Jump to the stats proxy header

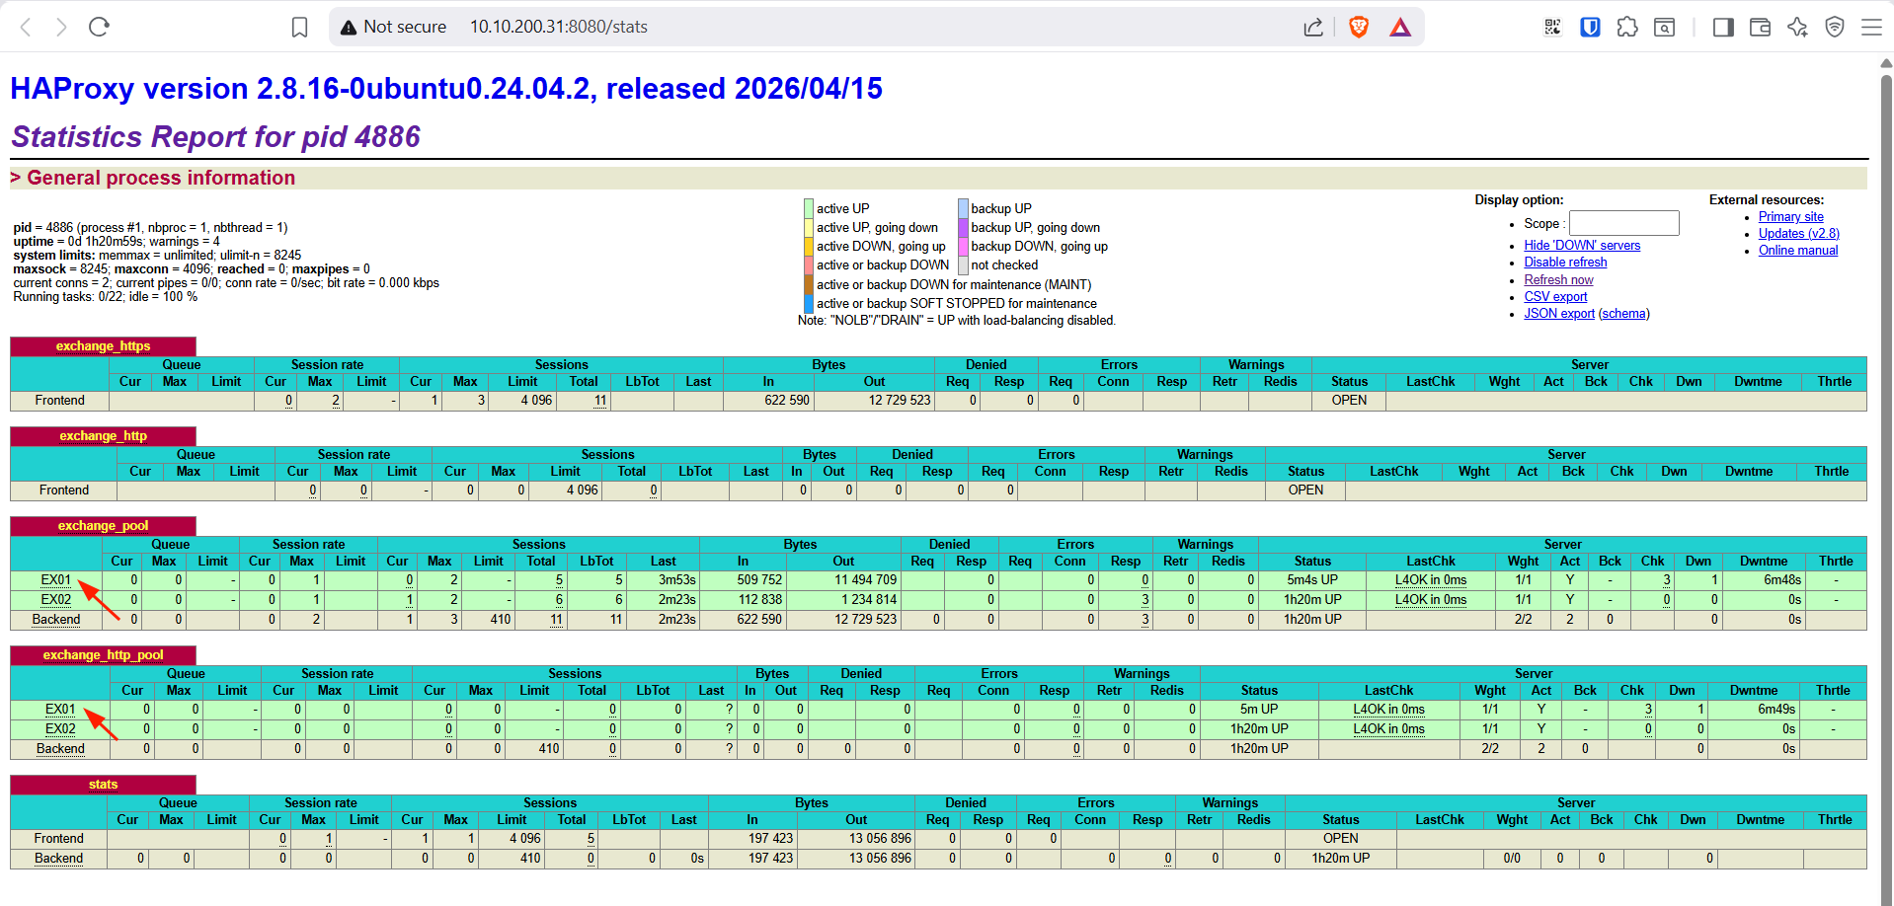coord(104,785)
